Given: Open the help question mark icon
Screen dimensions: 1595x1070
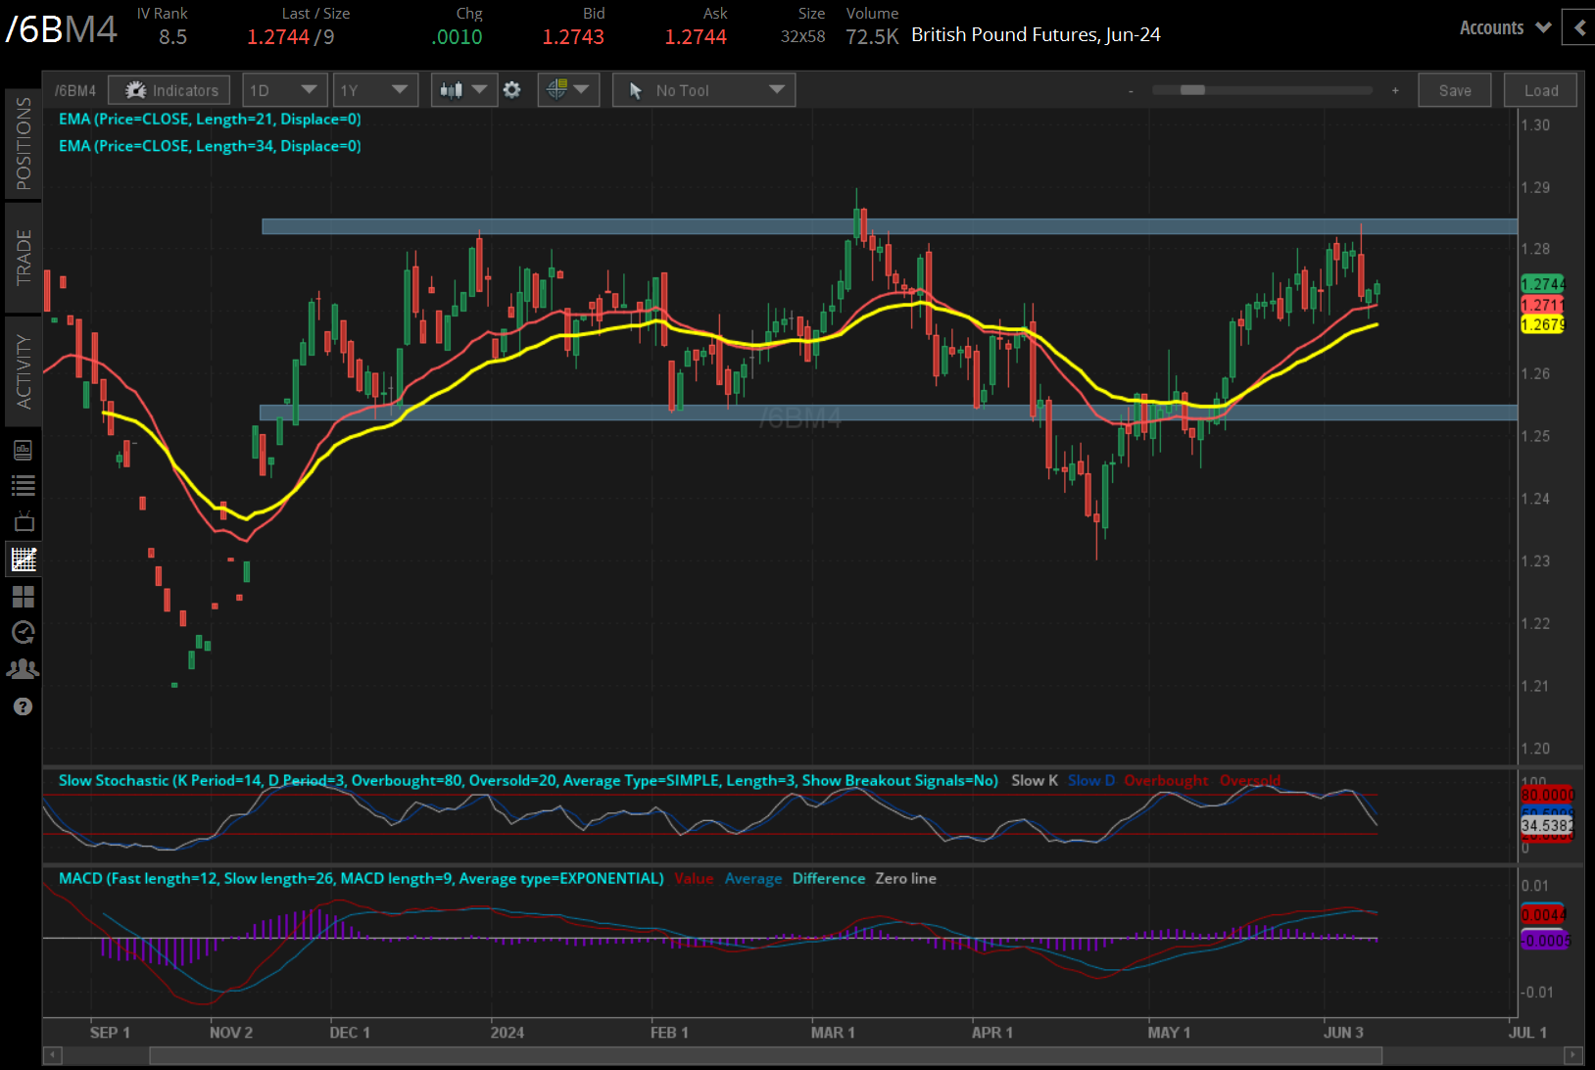Looking at the screenshot, I should (x=24, y=706).
